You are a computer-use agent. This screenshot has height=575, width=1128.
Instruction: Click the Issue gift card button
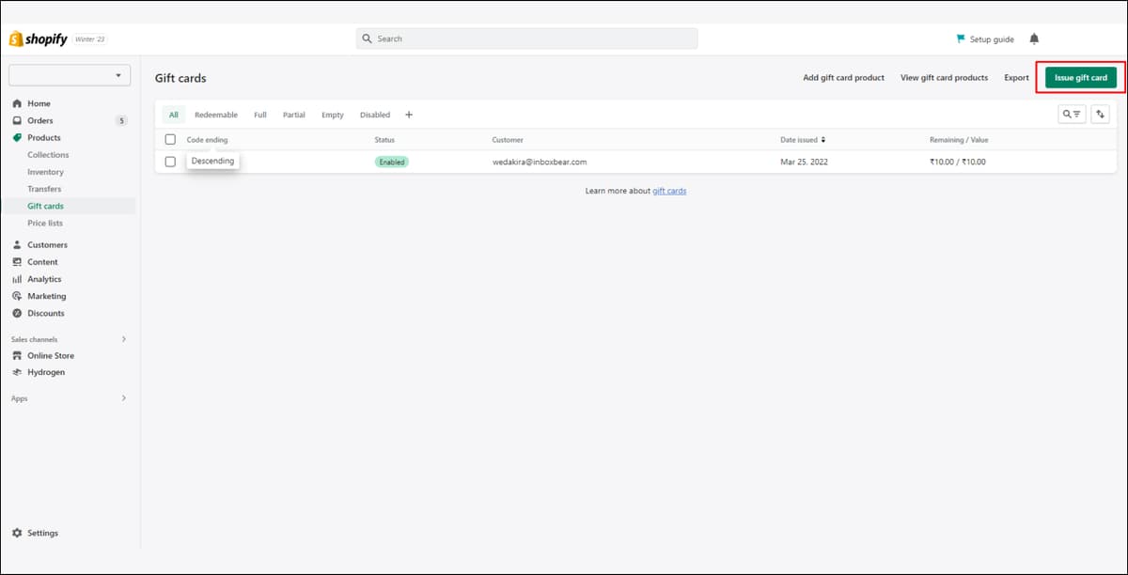[x=1081, y=77]
